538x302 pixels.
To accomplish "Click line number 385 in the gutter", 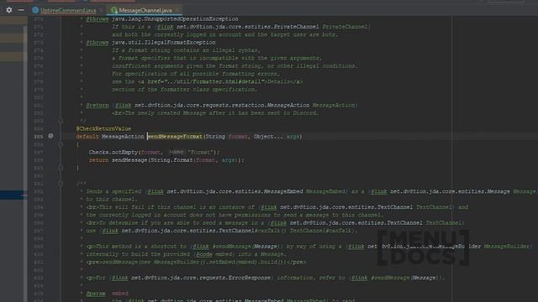I will click(39, 137).
